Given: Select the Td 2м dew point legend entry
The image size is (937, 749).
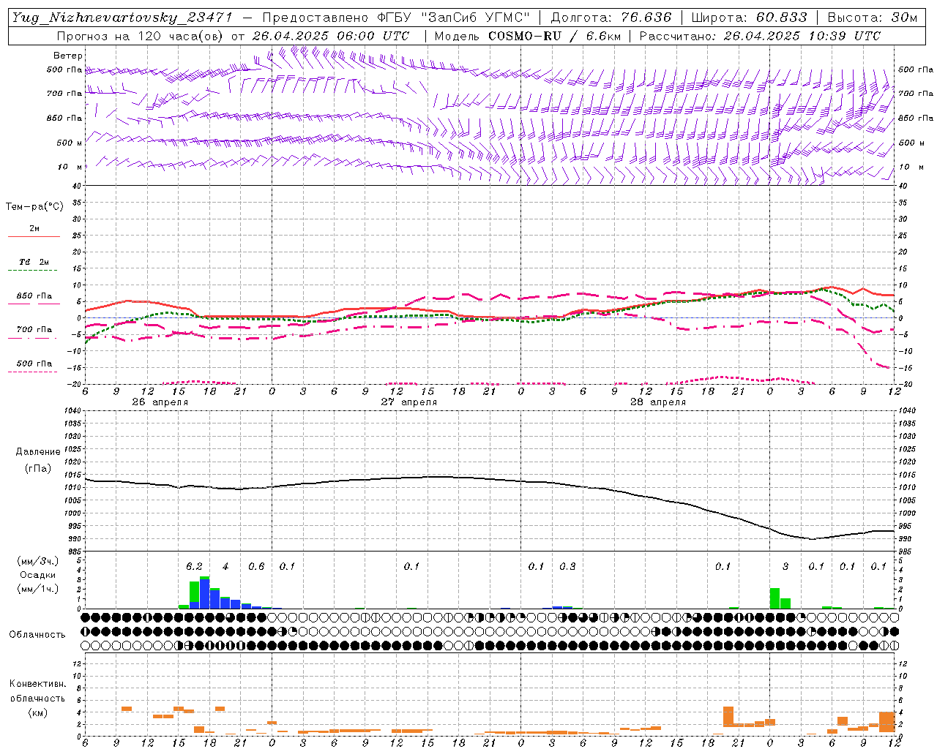Looking at the screenshot, I should point(34,262).
